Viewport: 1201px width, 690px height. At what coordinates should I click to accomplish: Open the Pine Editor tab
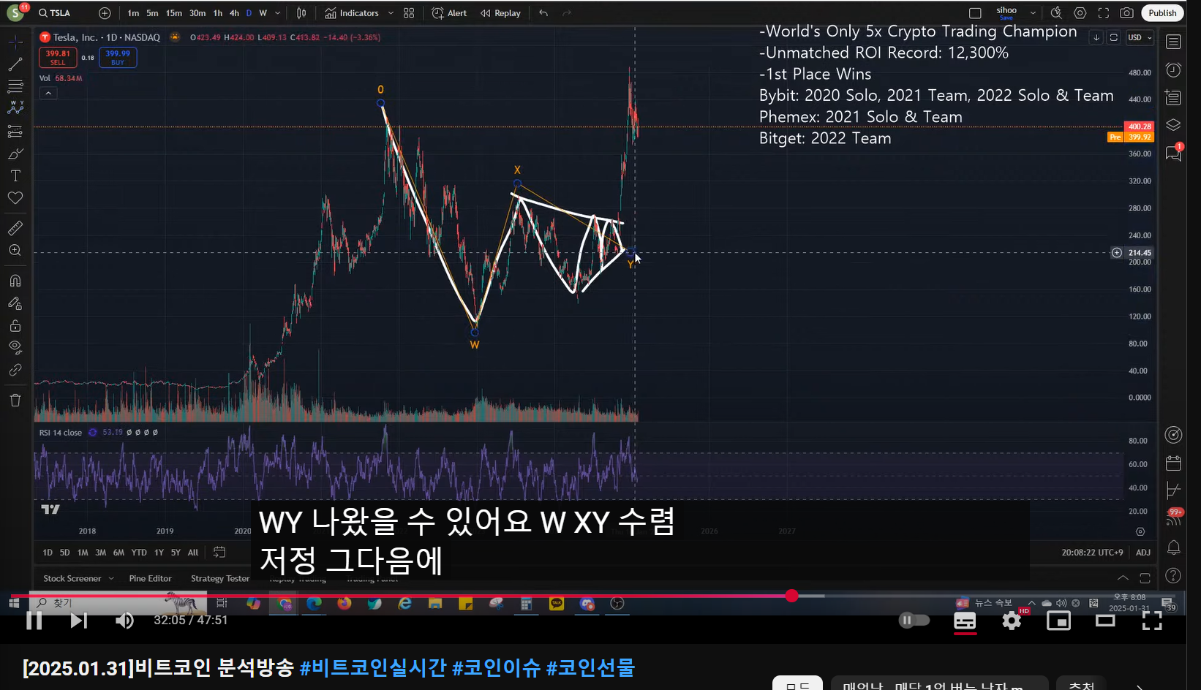point(150,578)
